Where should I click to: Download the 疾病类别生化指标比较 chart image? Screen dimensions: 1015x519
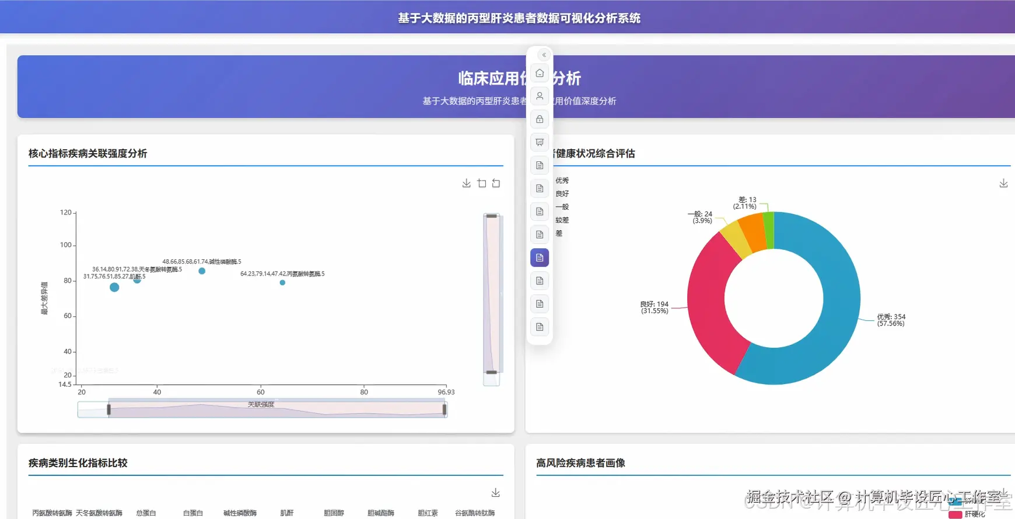(495, 493)
